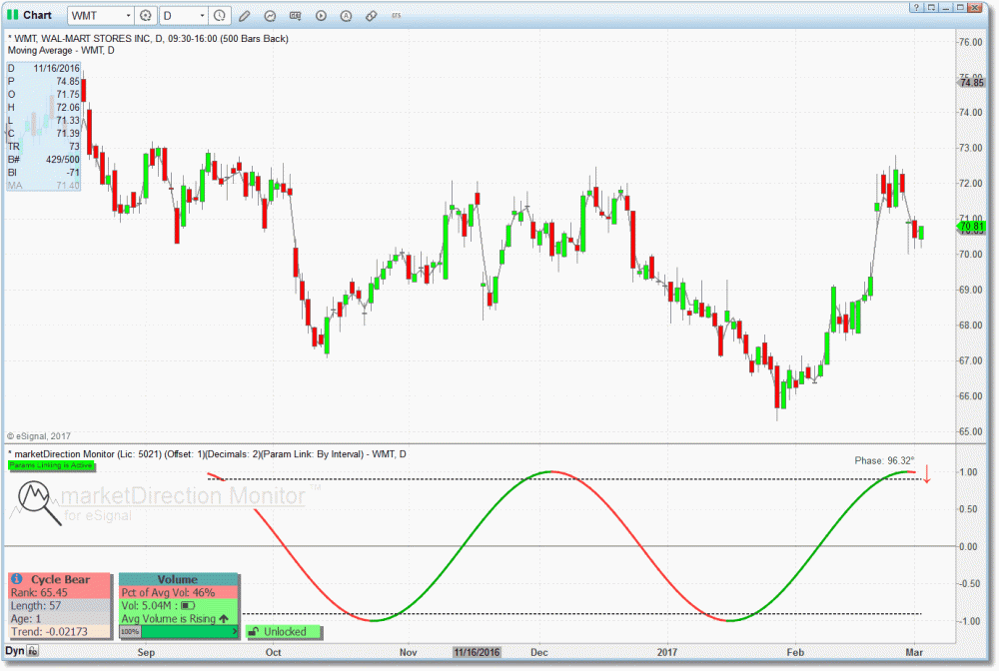
Task: Click the link chain icon in toolbar
Action: coord(371,16)
